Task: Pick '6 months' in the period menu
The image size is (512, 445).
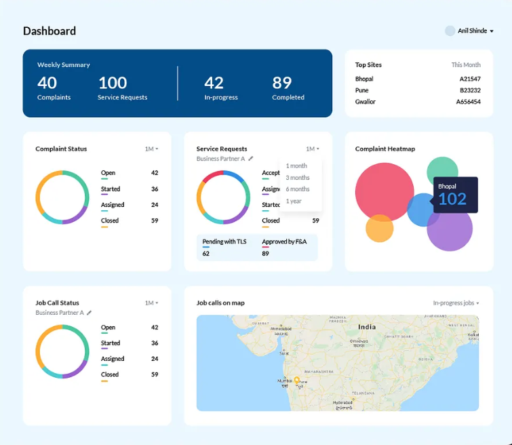Action: [298, 189]
